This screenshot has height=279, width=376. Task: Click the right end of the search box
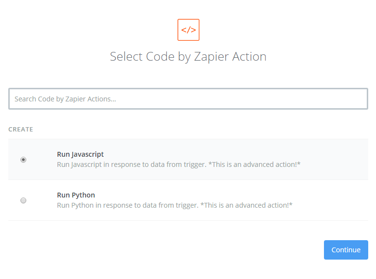coord(359,99)
